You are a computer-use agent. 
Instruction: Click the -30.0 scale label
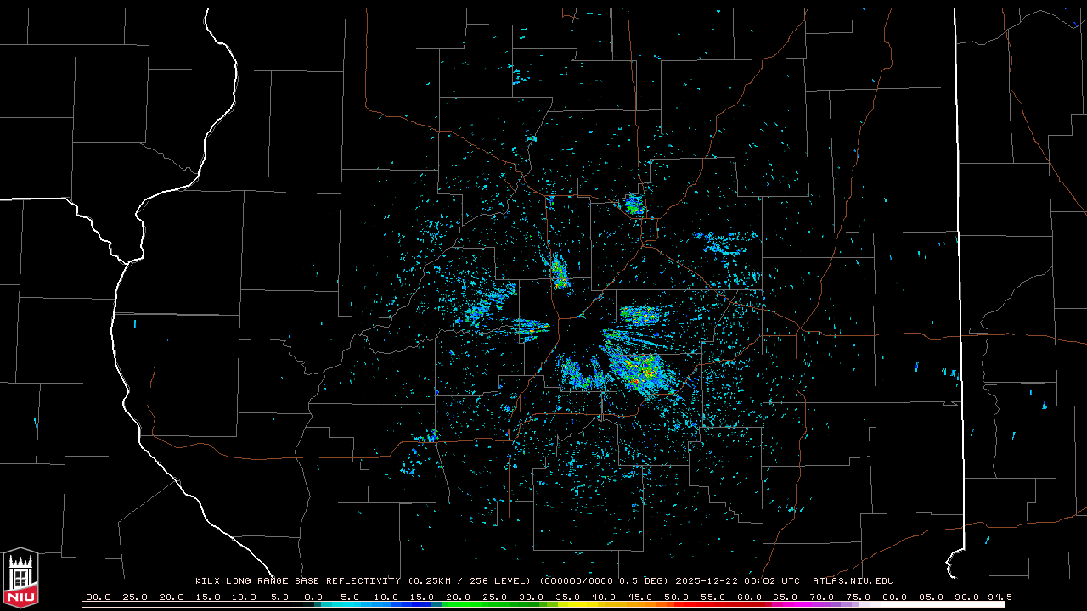tap(96, 597)
